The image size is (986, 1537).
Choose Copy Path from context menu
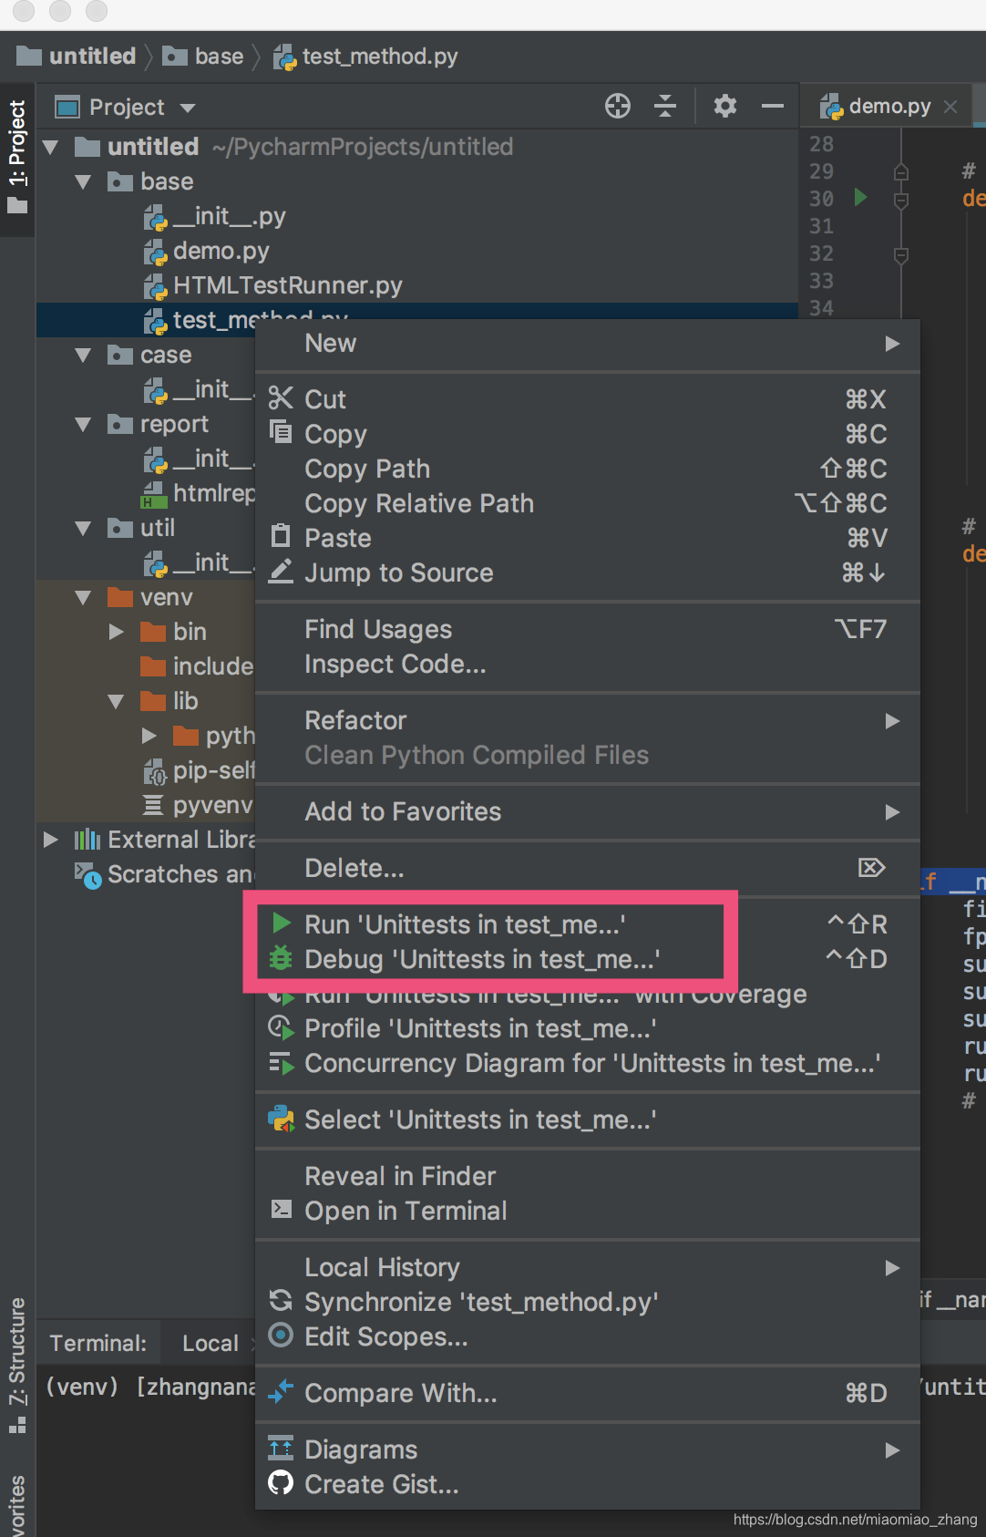pyautogui.click(x=588, y=469)
